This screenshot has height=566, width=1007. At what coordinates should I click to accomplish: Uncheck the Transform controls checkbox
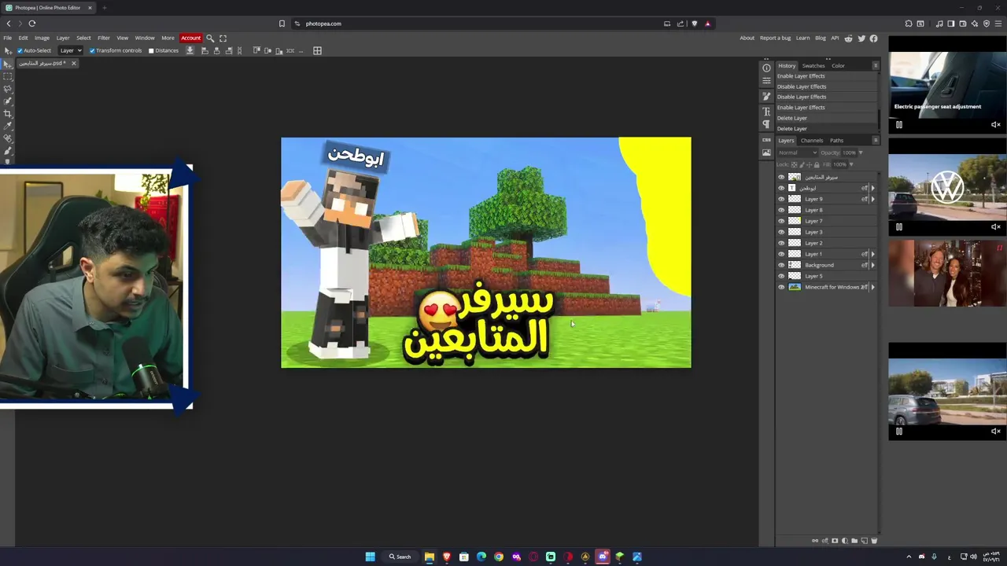pos(92,50)
